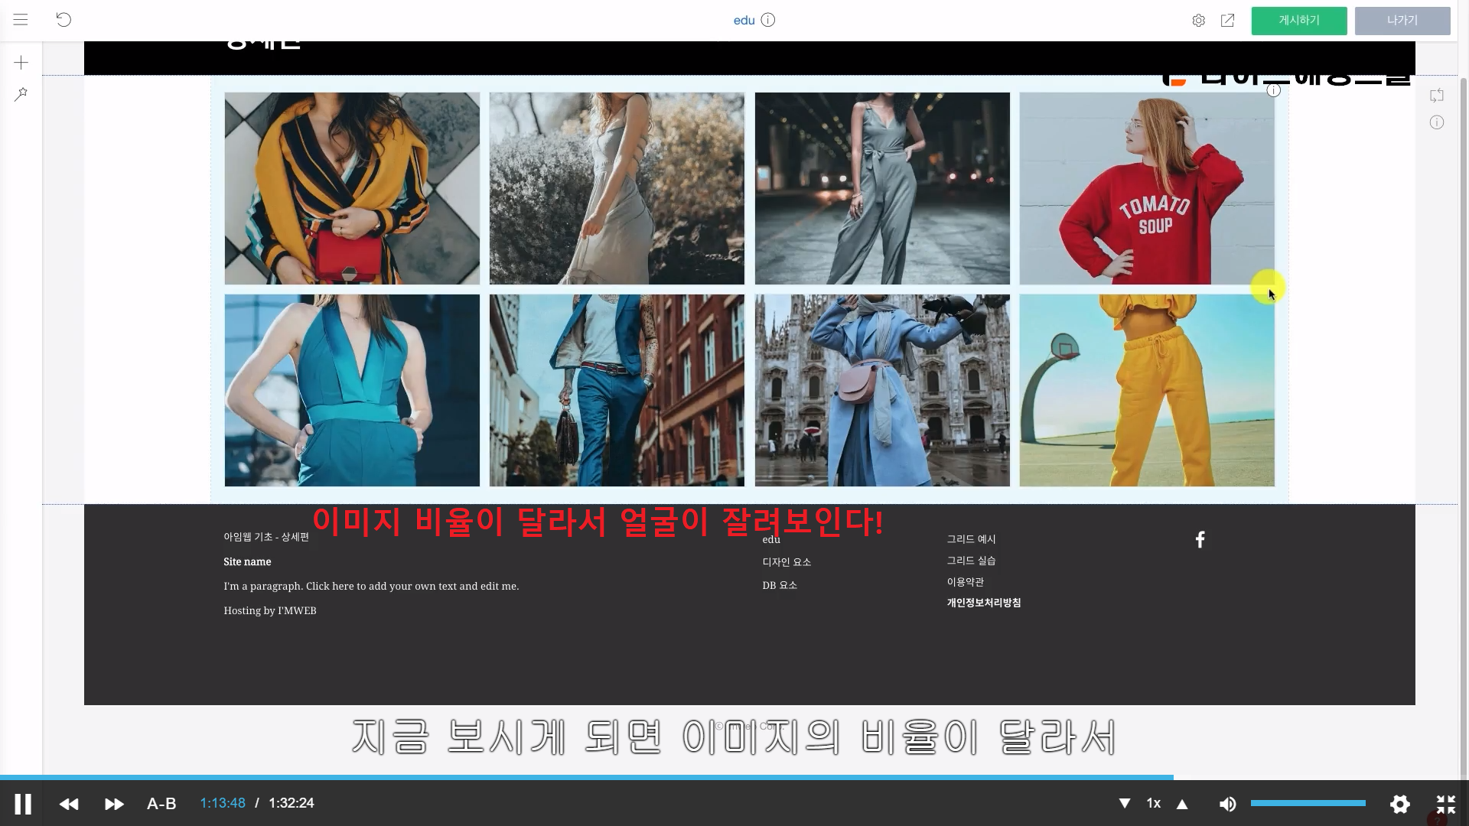The image size is (1469, 826).
Task: Adjust the volume slider
Action: click(x=1308, y=803)
